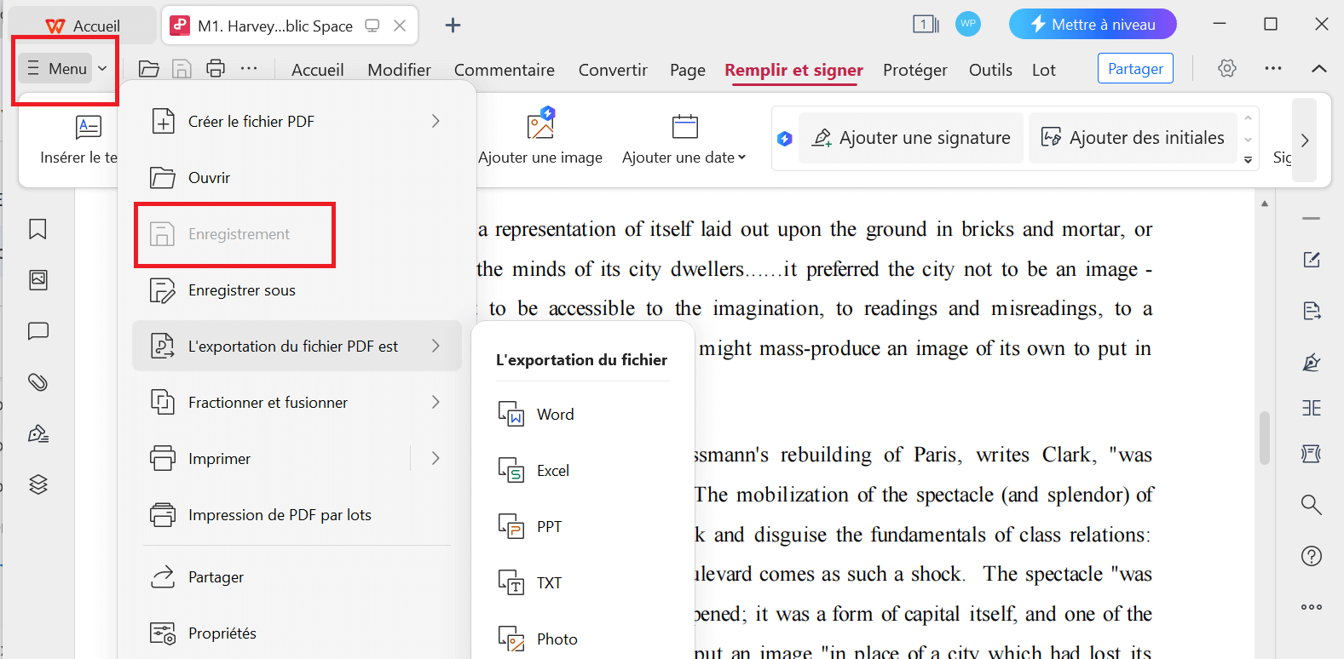The width and height of the screenshot is (1344, 659).
Task: Click the document's vertical scrollbar thumb
Action: click(1265, 438)
